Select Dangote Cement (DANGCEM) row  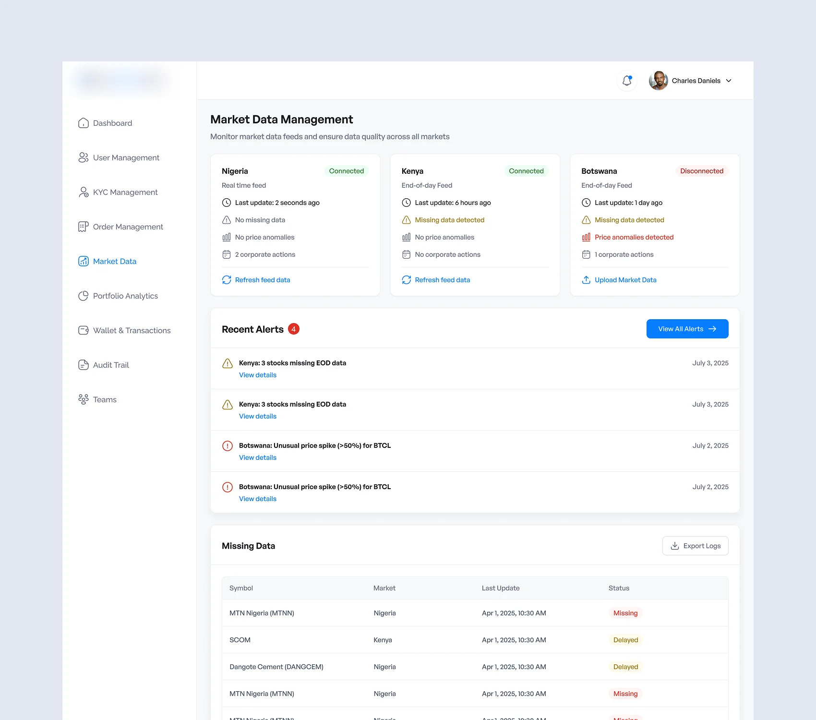[x=475, y=667]
